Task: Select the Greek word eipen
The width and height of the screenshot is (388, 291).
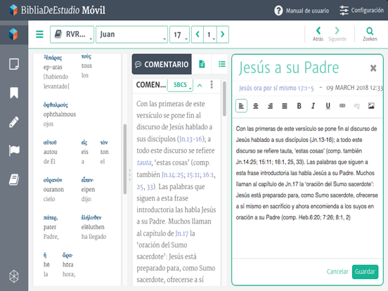Action: pyautogui.click(x=88, y=190)
